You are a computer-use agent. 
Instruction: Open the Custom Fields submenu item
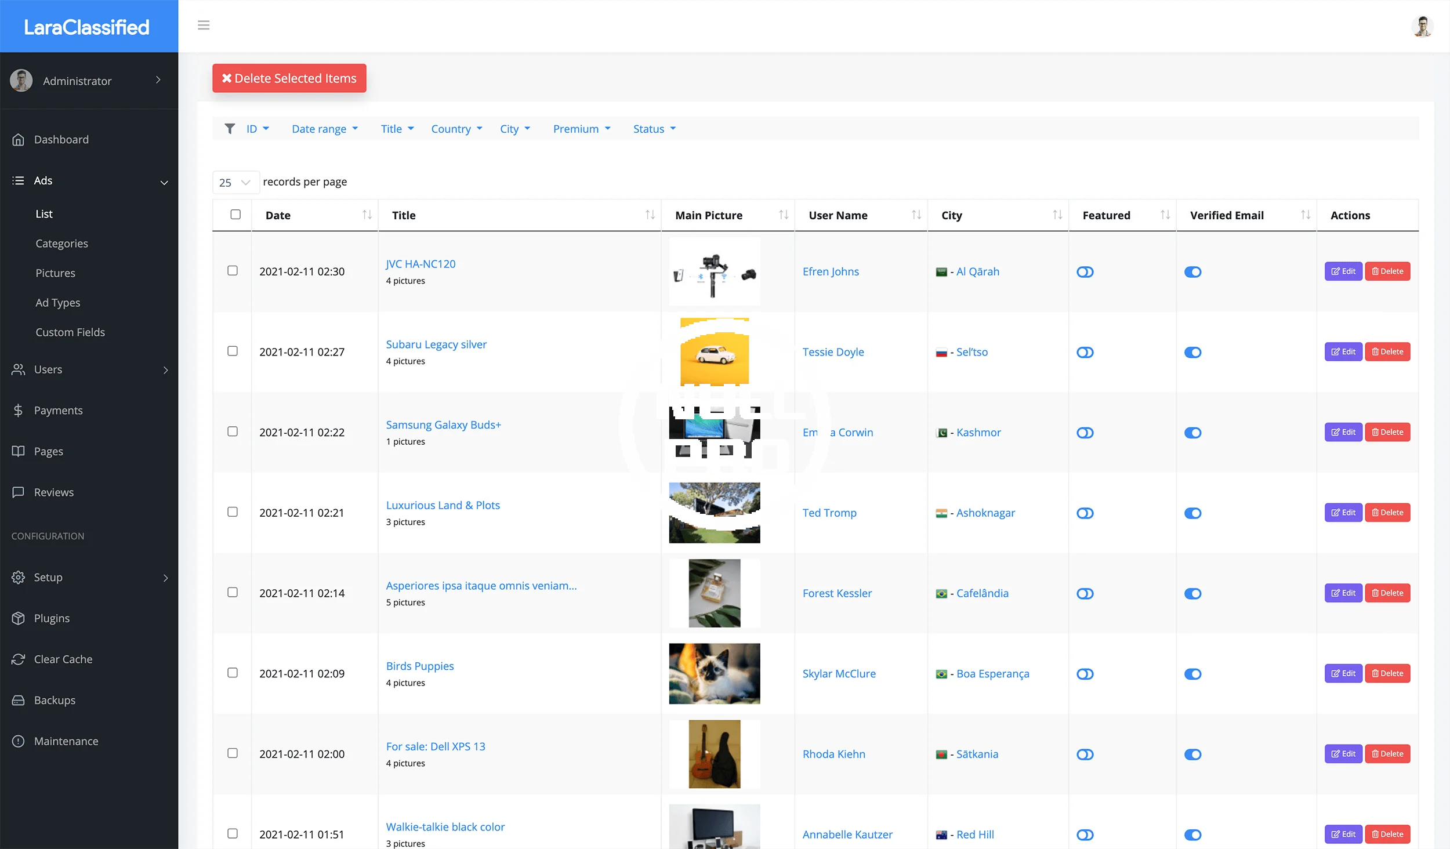point(70,332)
